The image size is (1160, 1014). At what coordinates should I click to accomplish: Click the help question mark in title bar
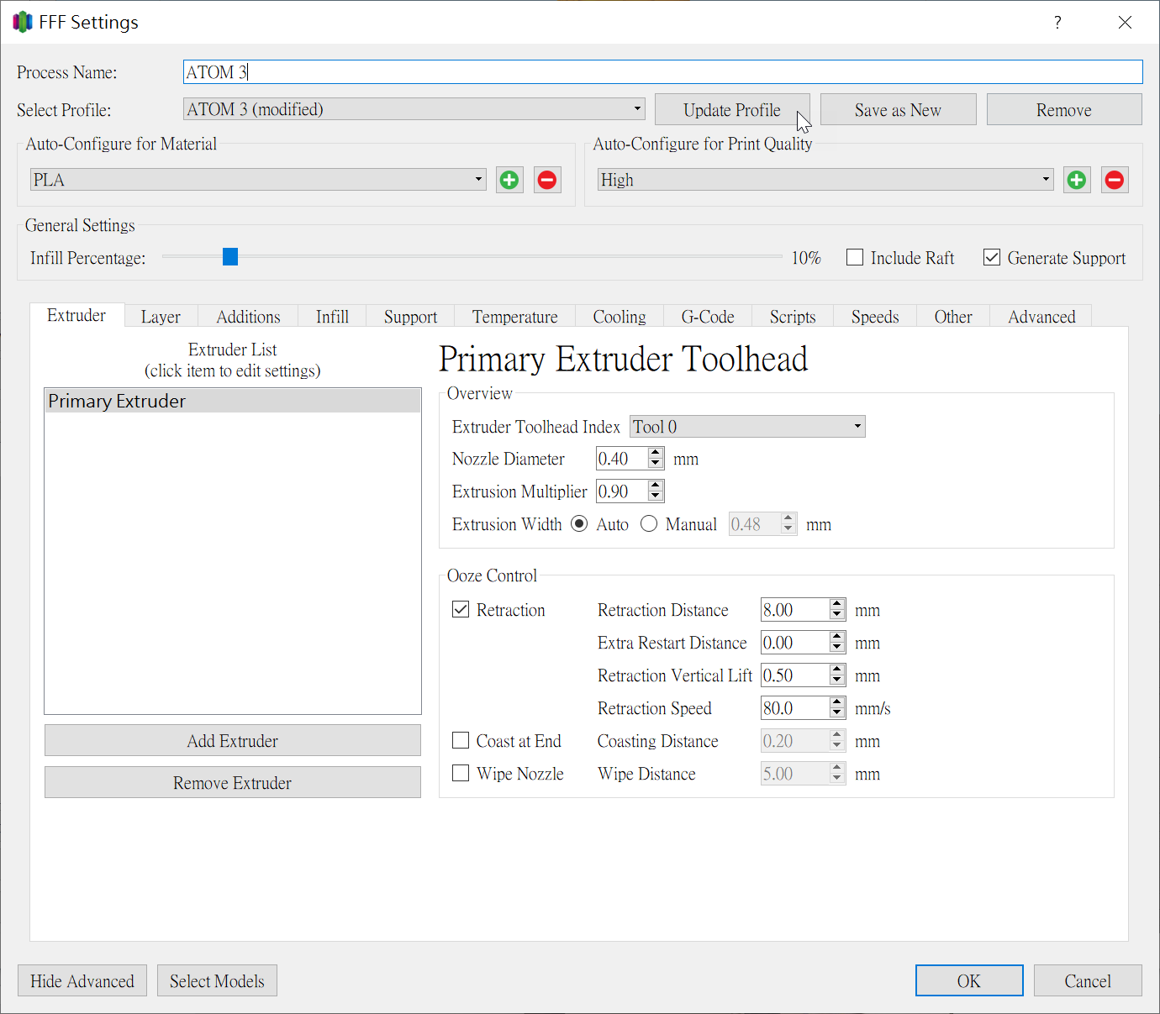pos(1057,23)
